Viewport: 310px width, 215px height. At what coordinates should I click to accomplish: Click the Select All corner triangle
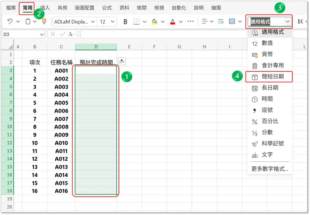tap(10, 47)
